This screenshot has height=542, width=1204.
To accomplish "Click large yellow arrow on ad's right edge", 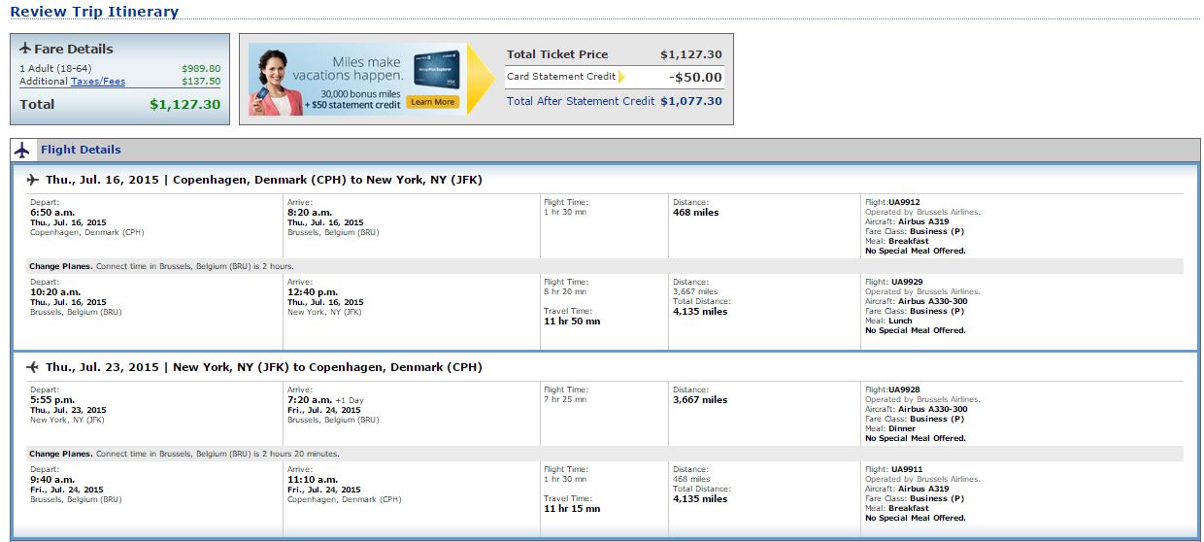I will [478, 79].
